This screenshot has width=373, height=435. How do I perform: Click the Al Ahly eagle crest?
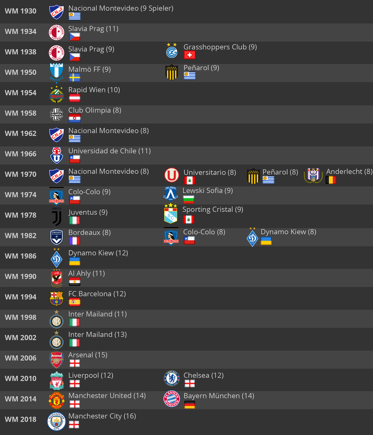[x=56, y=278]
